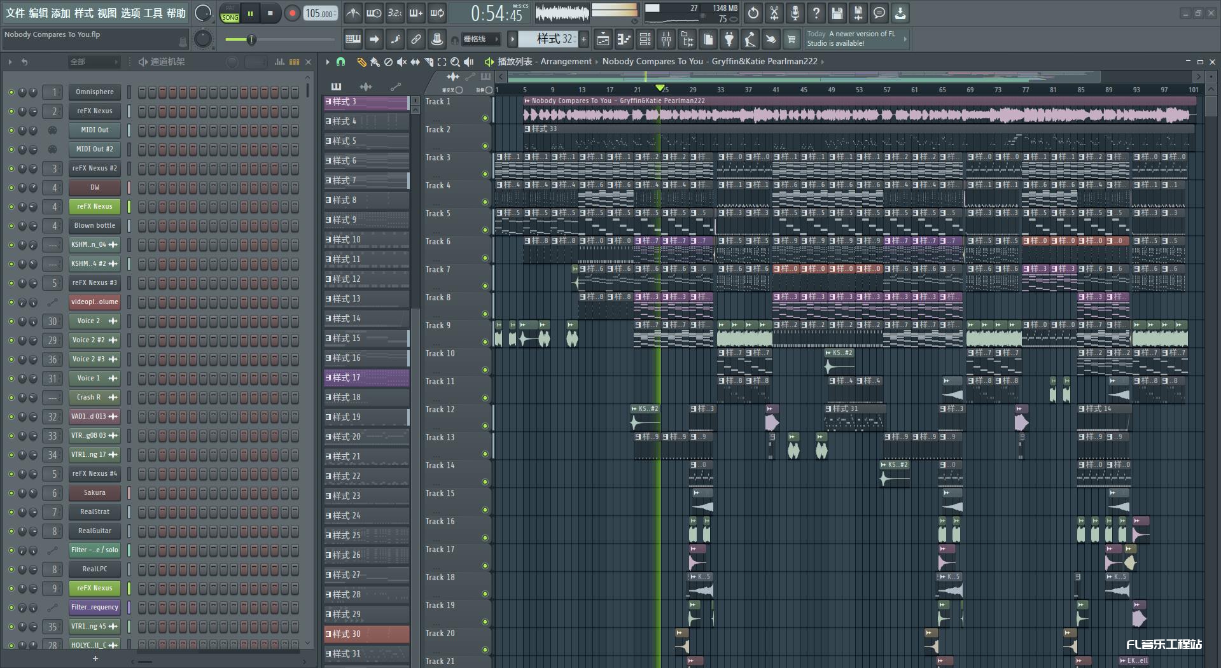Image resolution: width=1221 pixels, height=668 pixels.
Task: Click the reFX Nexus #2 channel button
Action: point(95,169)
